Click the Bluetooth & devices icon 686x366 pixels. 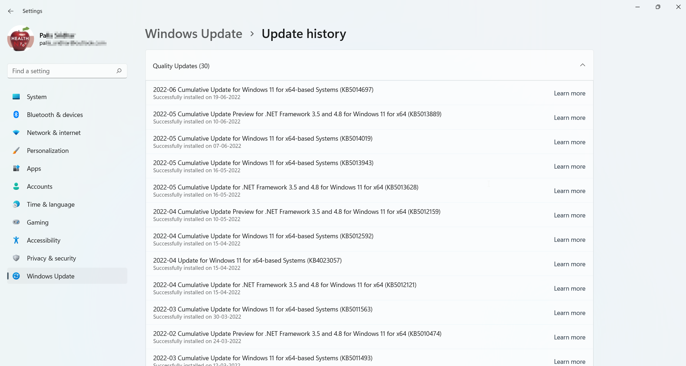[x=16, y=115]
